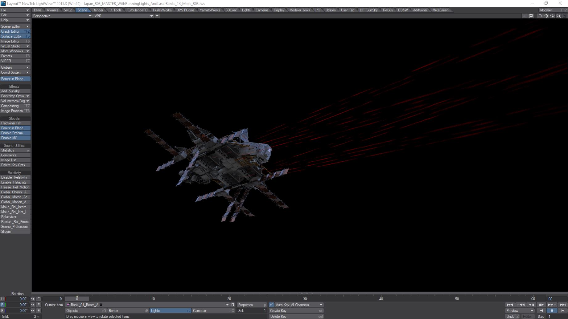This screenshot has width=568, height=319.
Task: Jump to the first frame
Action: 510,305
